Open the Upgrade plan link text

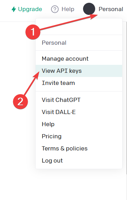coord(30,9)
